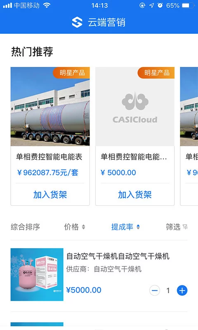Open the 筛选 filter funnel icon

185,227
